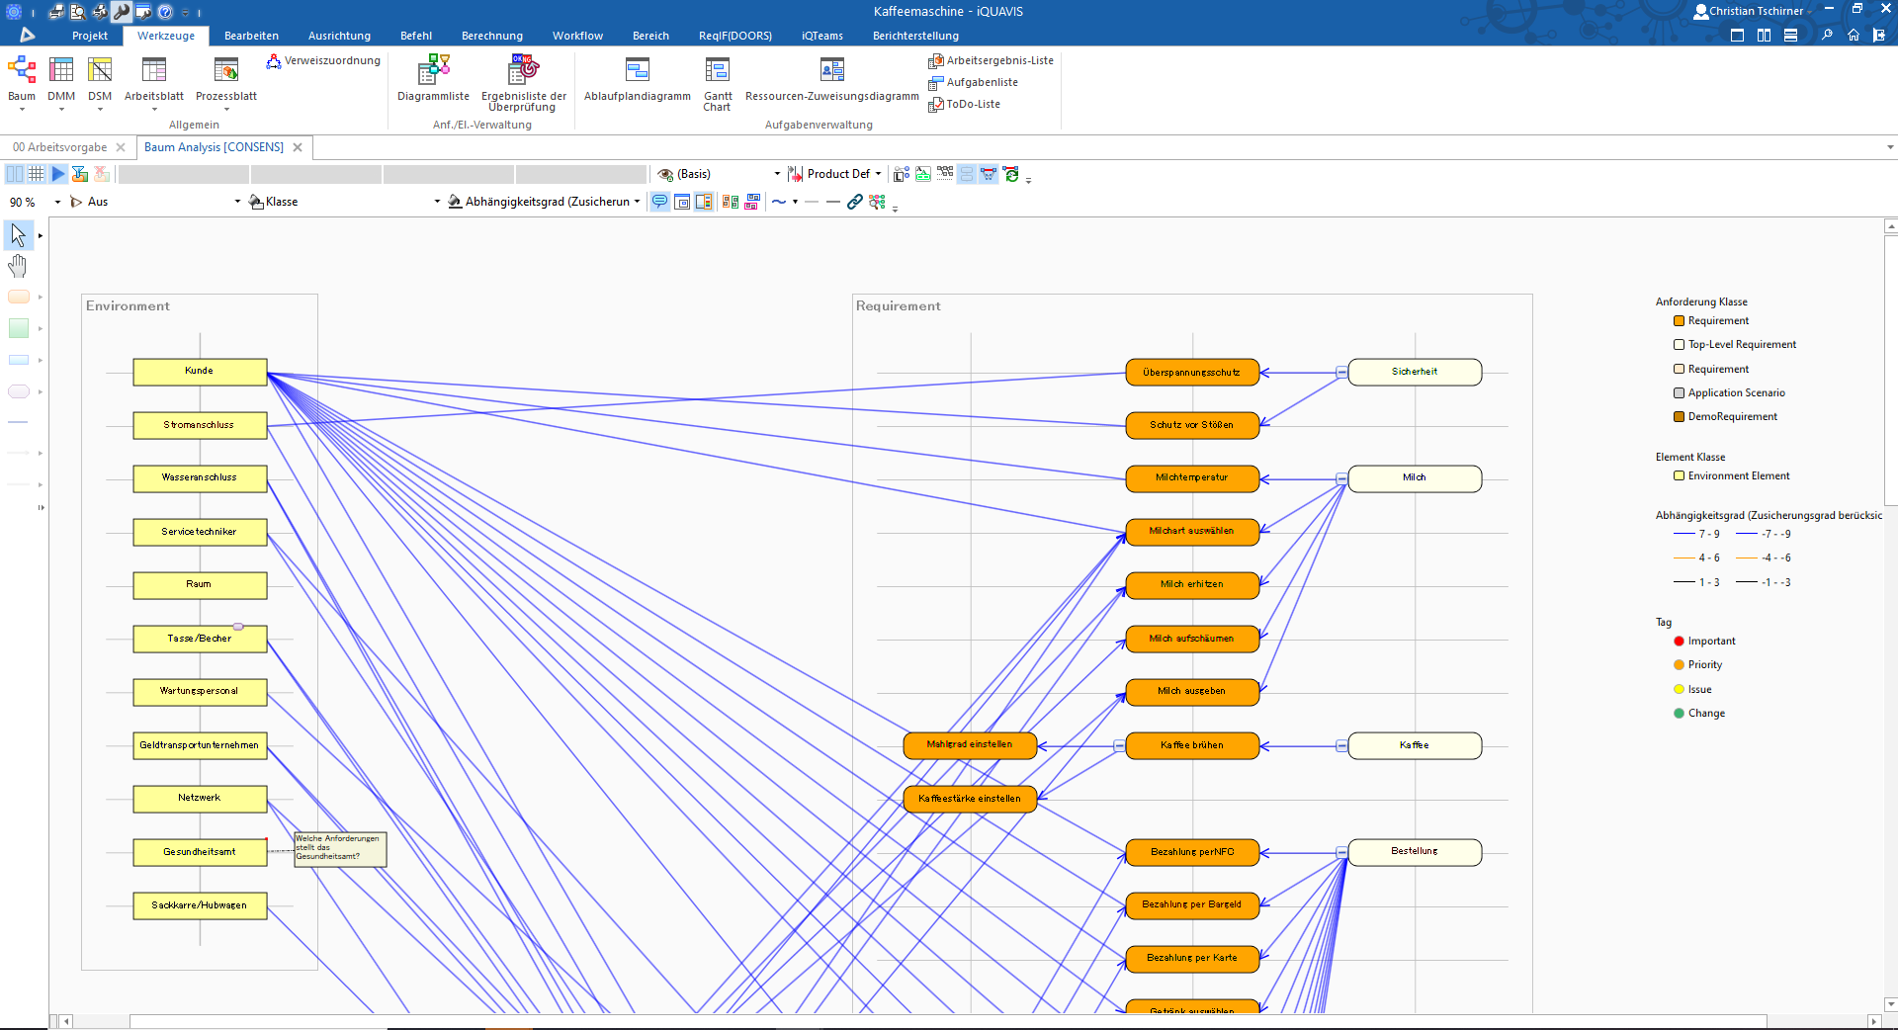
Task: Click the chain link icon in toolbar
Action: 855,202
